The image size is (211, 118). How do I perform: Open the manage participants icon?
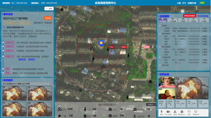coord(182,111)
